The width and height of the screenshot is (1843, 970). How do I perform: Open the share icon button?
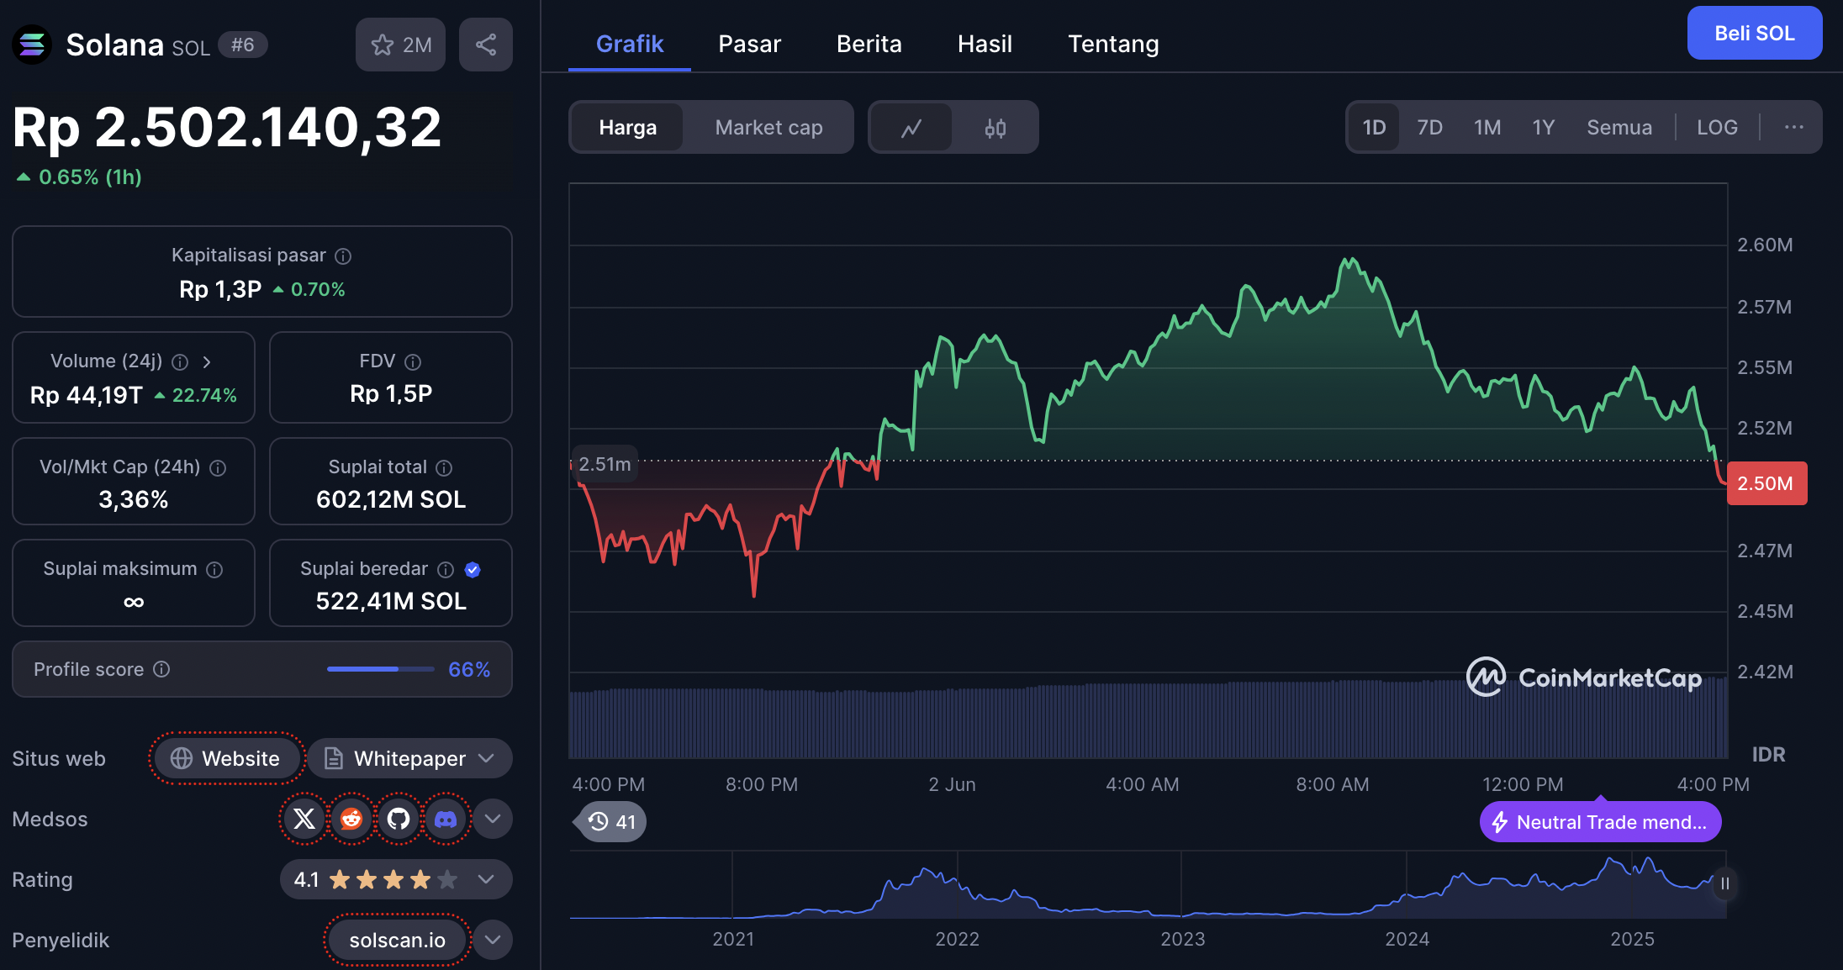click(x=486, y=45)
